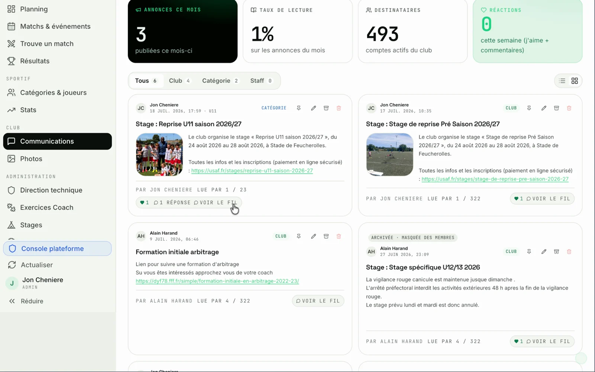Screen dimensions: 595x372
Task: Pin the Reprise U11 announcement
Action: 299,108
